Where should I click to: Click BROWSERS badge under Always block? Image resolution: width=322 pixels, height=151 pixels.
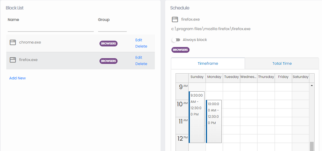pos(180,50)
